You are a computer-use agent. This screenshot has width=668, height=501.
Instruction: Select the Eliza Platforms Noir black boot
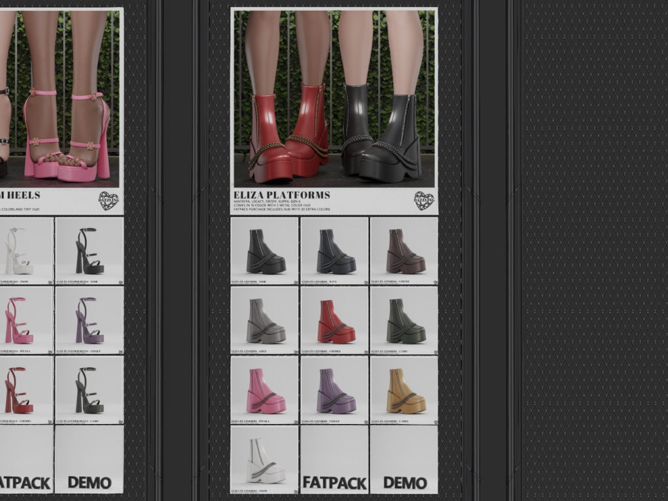click(x=265, y=250)
